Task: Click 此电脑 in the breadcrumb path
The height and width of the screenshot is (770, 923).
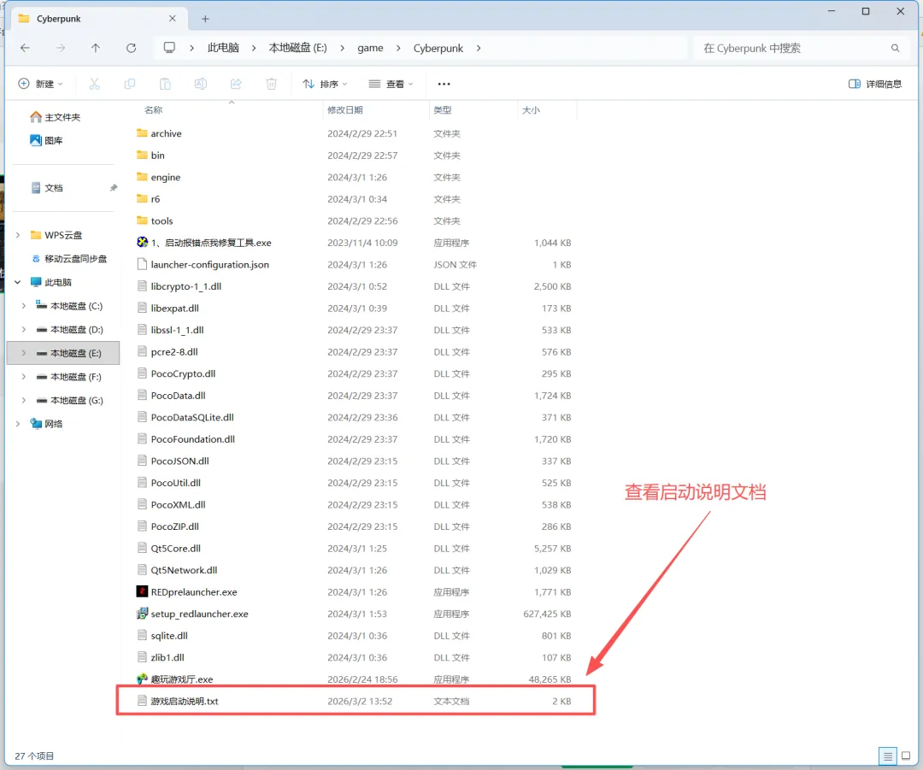Action: 223,48
